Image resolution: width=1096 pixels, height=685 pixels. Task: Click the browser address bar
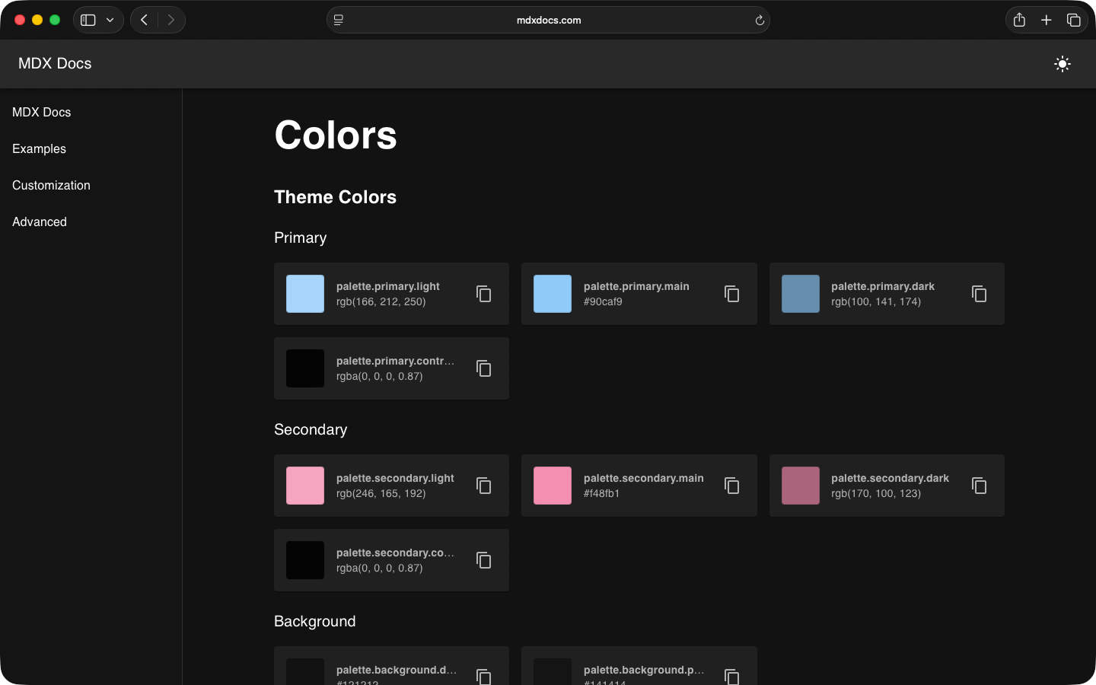click(548, 20)
